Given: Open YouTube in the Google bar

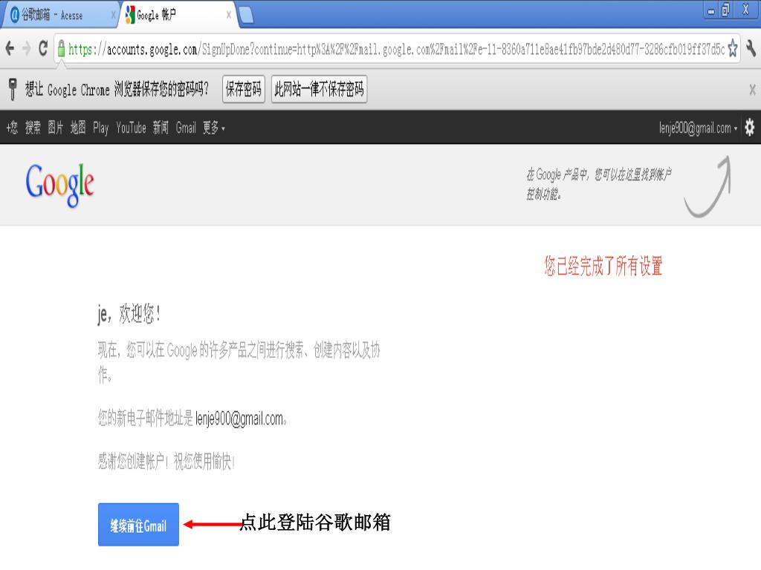Looking at the screenshot, I should [131, 128].
